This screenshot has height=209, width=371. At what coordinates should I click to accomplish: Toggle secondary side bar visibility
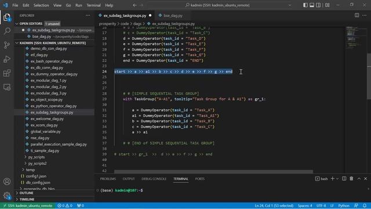(x=318, y=5)
